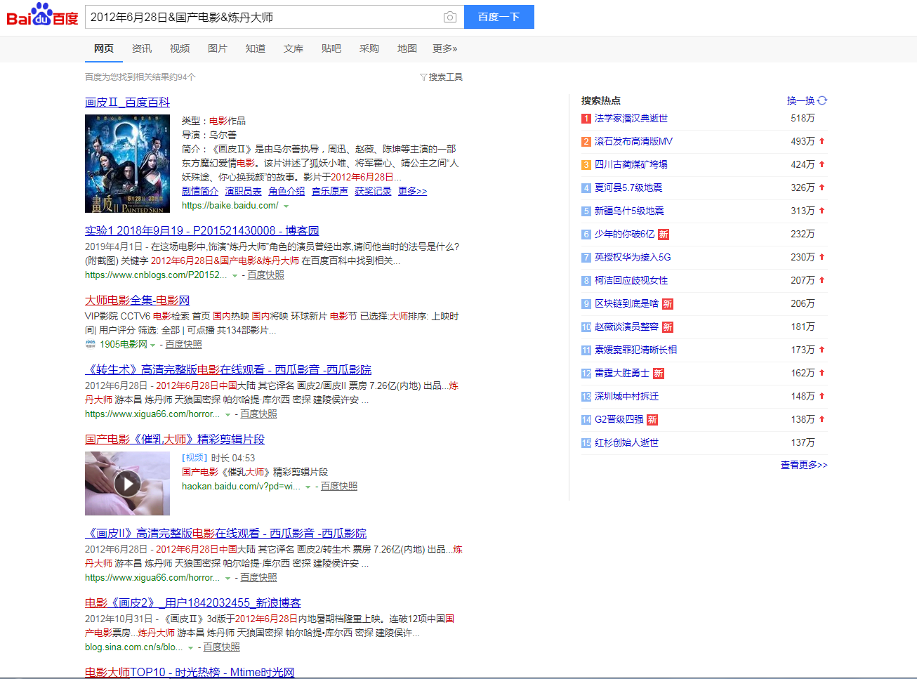Open image search via camera icon
Viewport: 917px width, 679px height.
click(450, 17)
